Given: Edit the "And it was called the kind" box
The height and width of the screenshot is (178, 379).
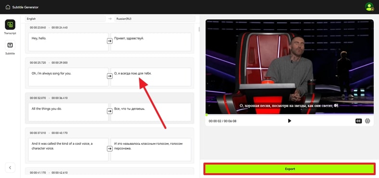Looking at the screenshot, I should (68, 150).
